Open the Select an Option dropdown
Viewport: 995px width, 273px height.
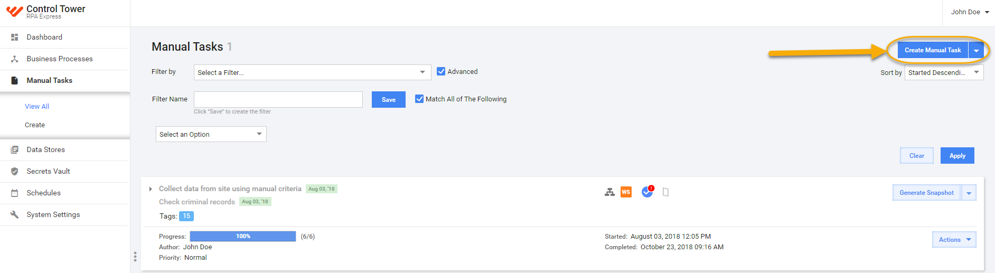(x=211, y=134)
